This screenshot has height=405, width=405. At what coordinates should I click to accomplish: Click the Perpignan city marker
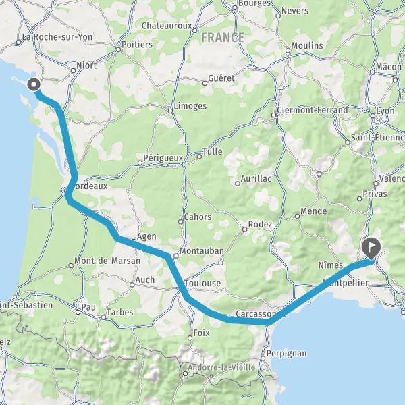click(263, 358)
